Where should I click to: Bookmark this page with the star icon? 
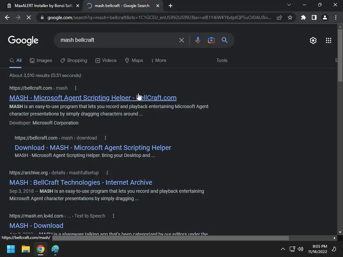tap(290, 17)
